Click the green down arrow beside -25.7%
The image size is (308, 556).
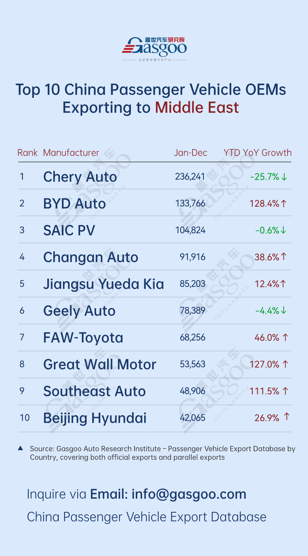[x=284, y=177]
